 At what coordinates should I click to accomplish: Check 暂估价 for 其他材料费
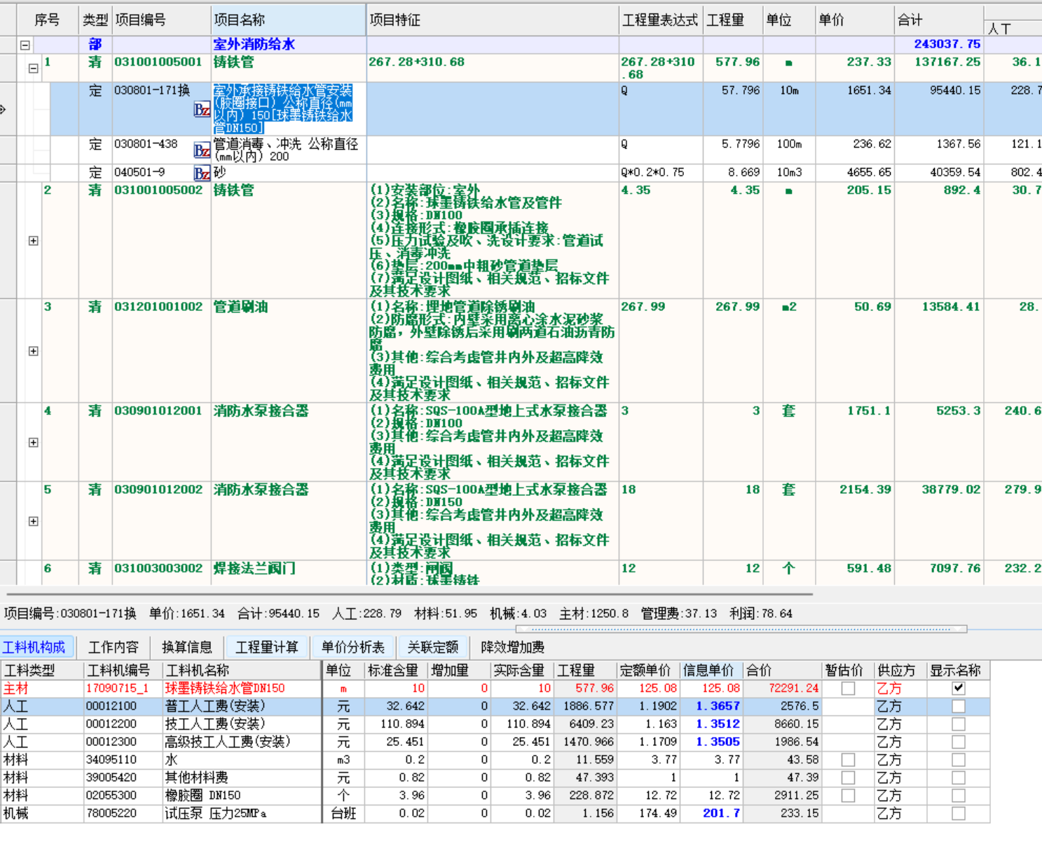tap(848, 778)
